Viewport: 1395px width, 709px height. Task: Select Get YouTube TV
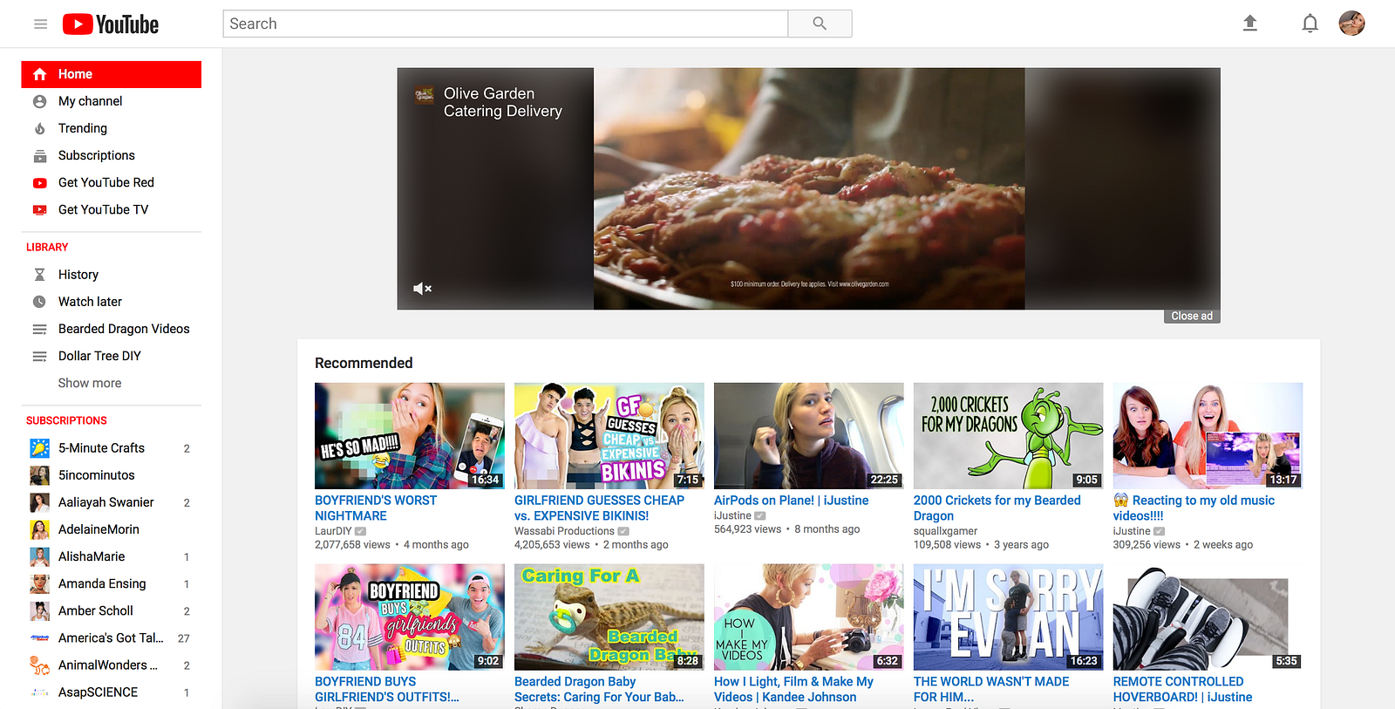(103, 209)
